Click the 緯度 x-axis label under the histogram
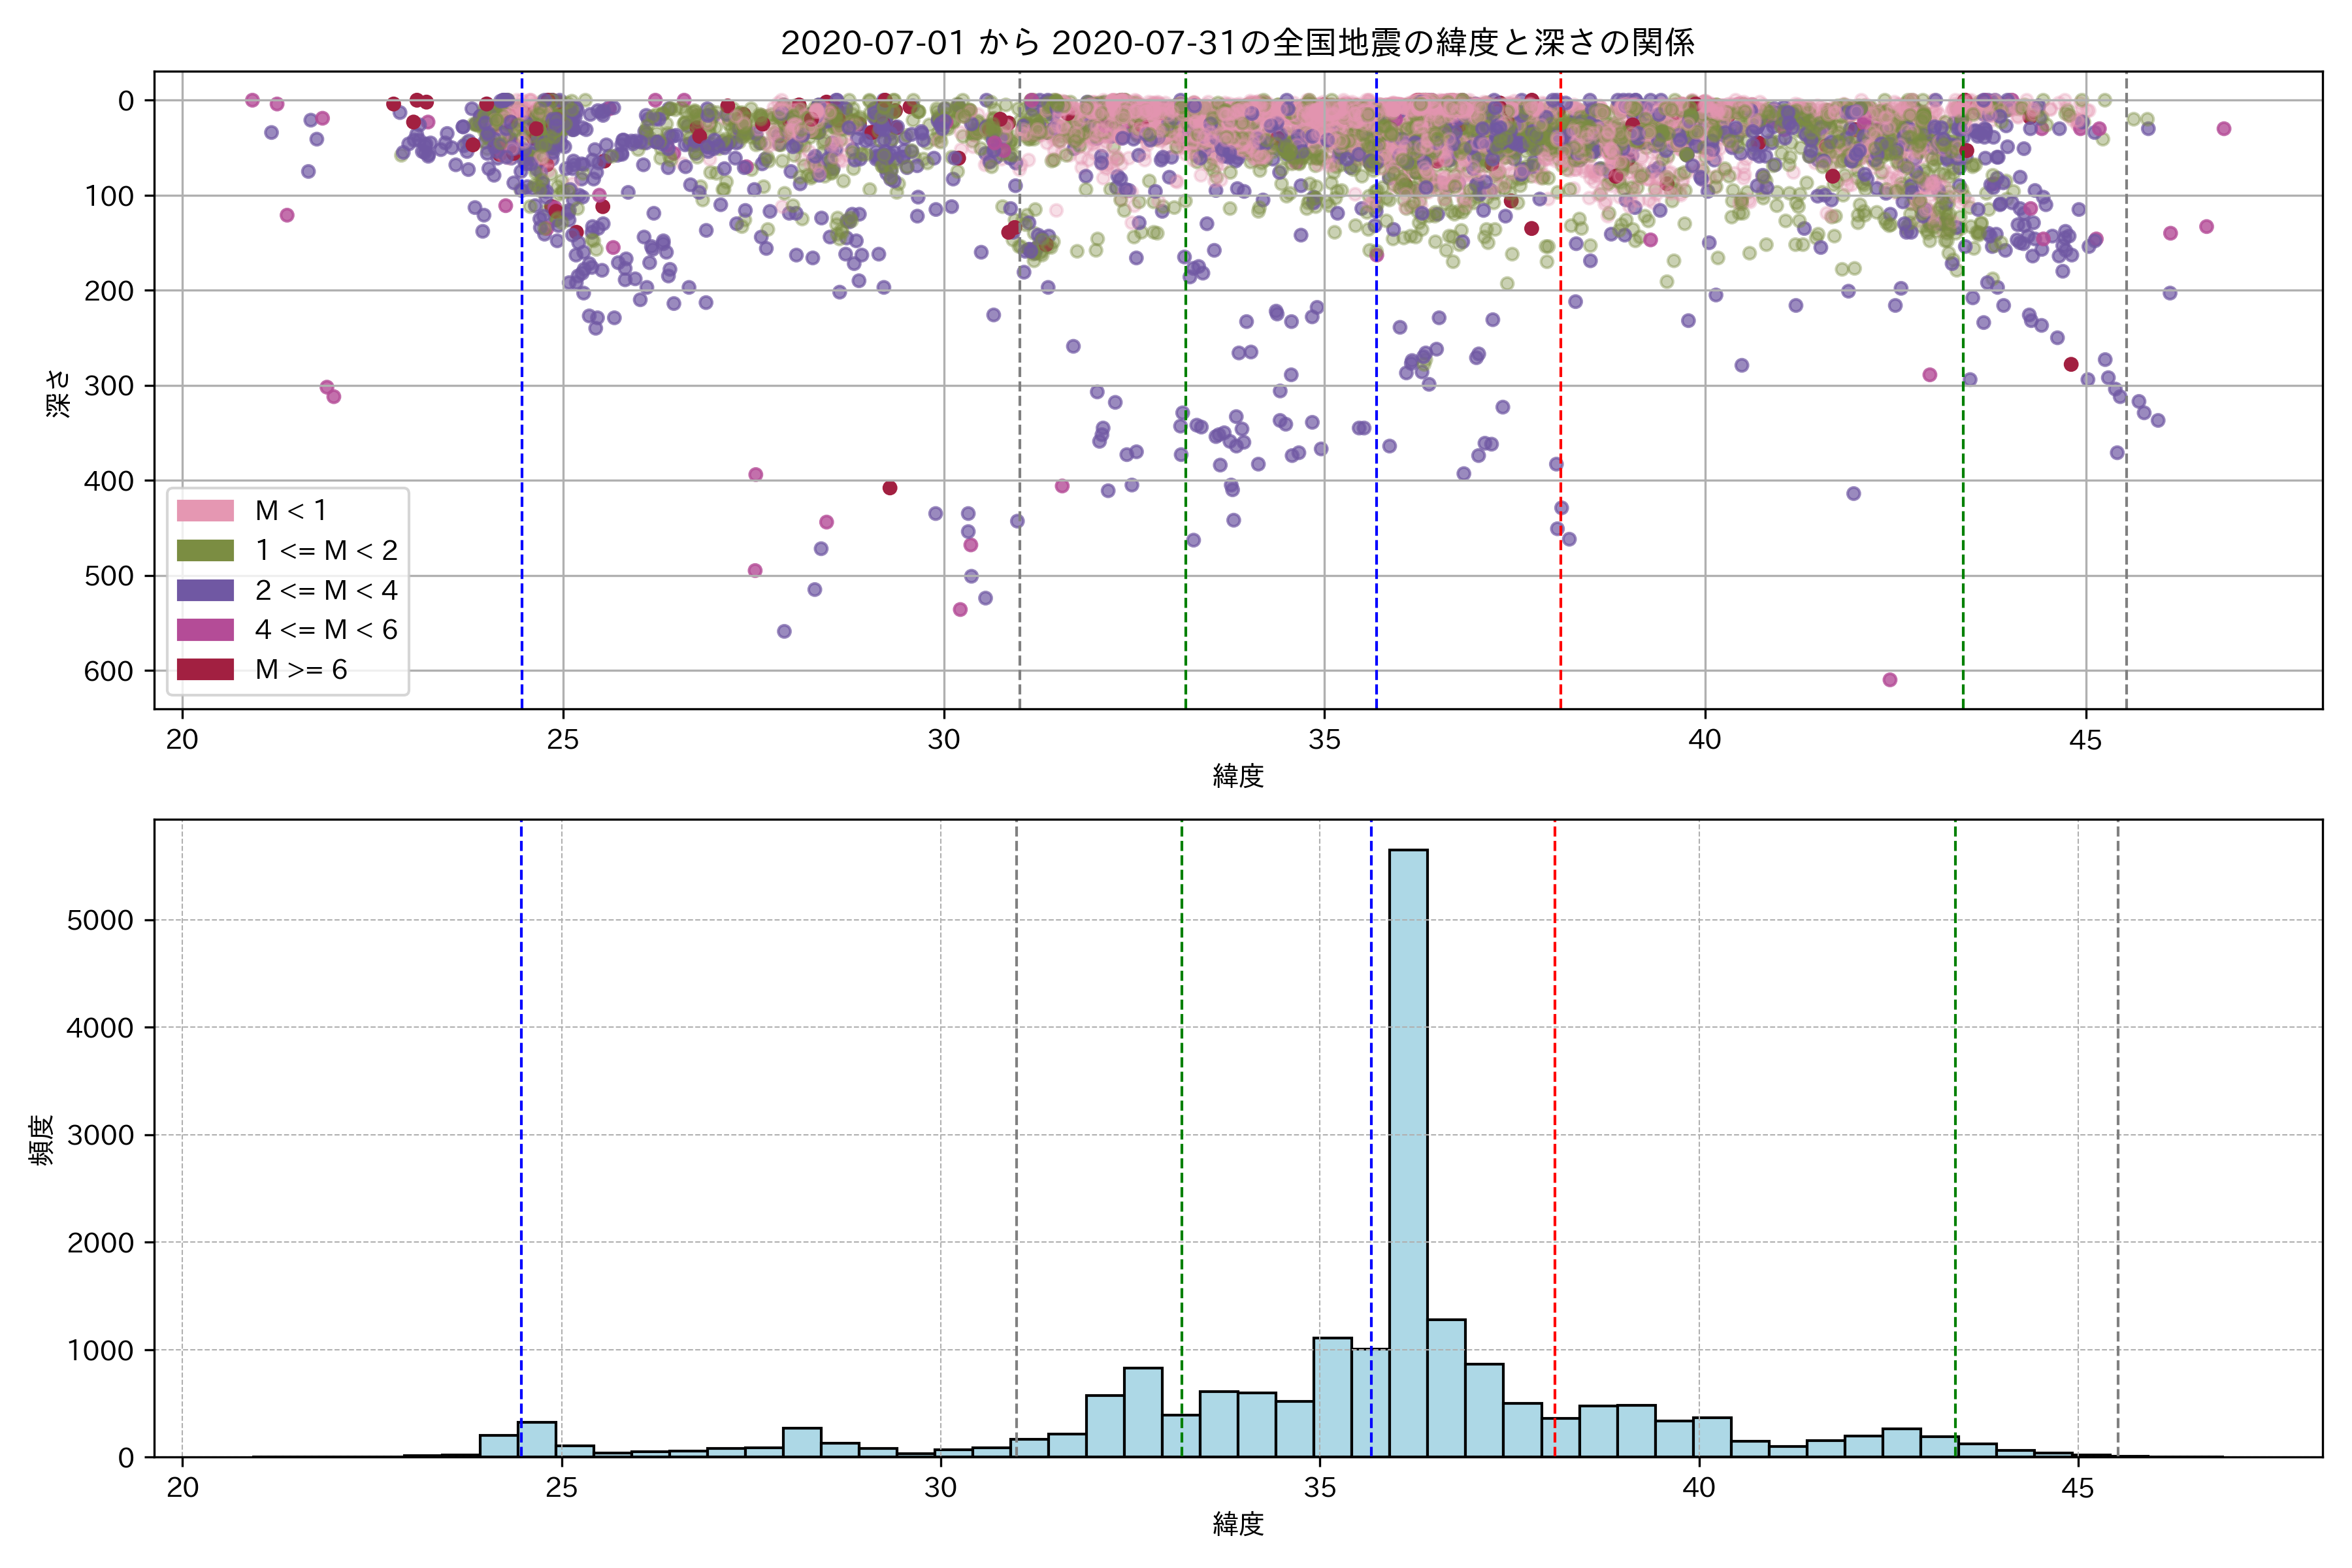Viewport: 2352px width, 1568px height. coord(1238,1524)
